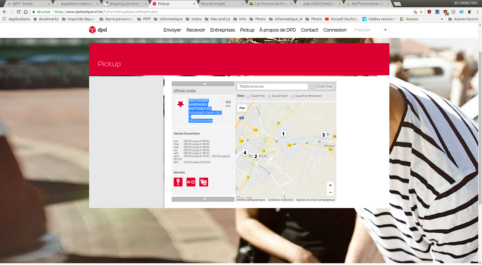Close the Pickup tab
Image resolution: width=482 pixels, height=265 pixels.
pos(194,4)
